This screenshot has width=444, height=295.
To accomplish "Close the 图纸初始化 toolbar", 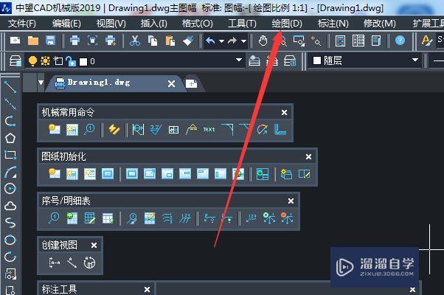I will (308, 157).
